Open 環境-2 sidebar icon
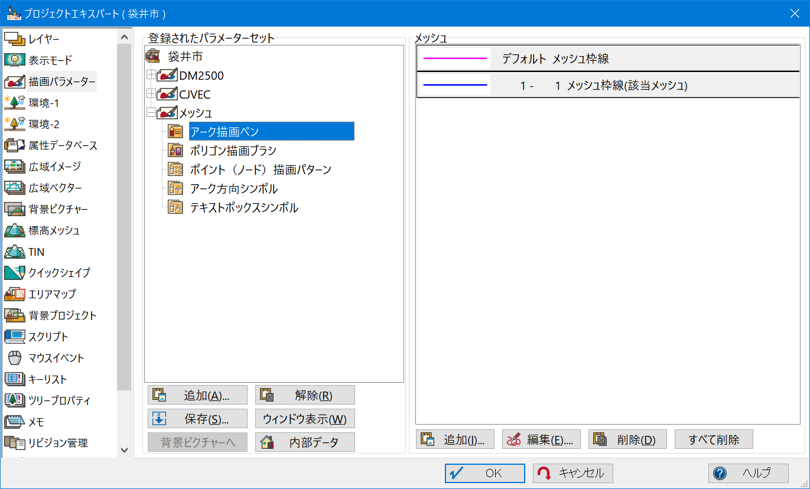 pyautogui.click(x=14, y=124)
